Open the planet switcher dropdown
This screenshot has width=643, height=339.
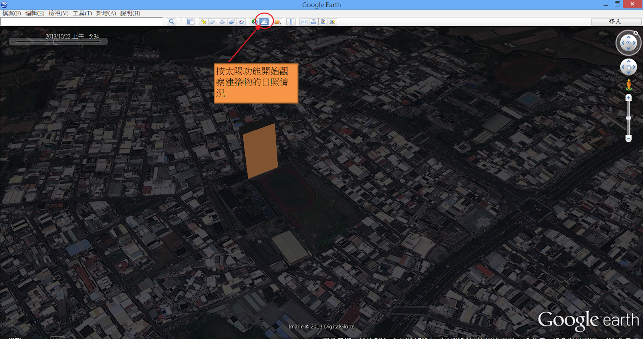278,22
